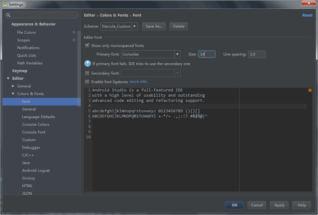The image size is (318, 215).
Task: Close the Settings dialog window
Action: tap(309, 3)
